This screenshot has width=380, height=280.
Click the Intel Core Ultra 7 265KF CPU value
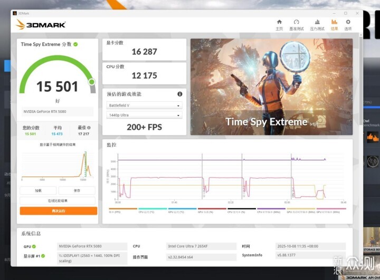[201, 246]
